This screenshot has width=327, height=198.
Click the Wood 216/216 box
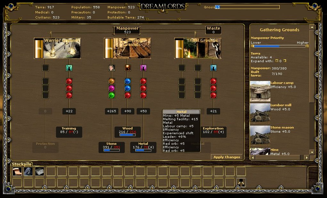[x=127, y=132]
